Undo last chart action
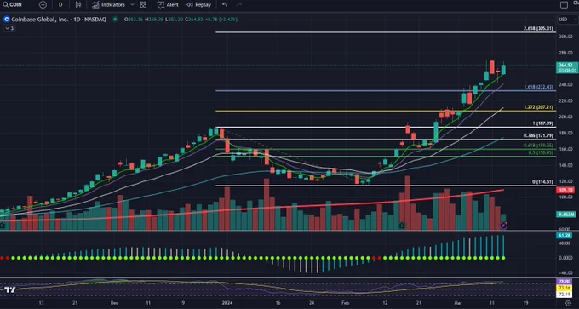Screen dimensions: 579x309 pos(225,5)
